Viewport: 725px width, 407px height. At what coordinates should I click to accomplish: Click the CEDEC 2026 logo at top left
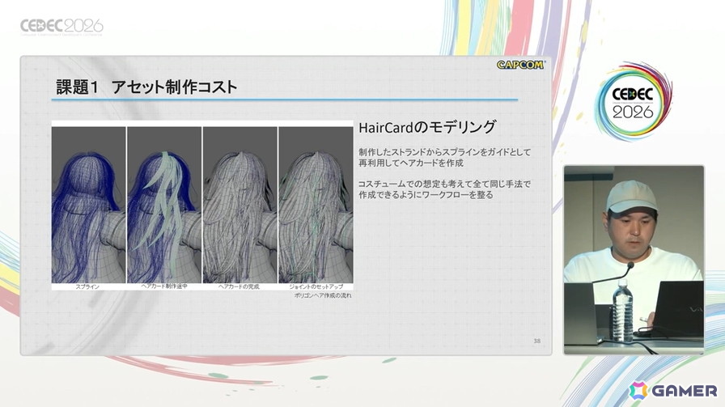[61, 27]
